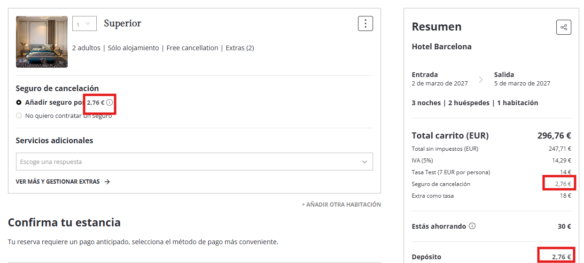Click the share icon in Resumen
The height and width of the screenshot is (263, 584).
click(x=564, y=27)
